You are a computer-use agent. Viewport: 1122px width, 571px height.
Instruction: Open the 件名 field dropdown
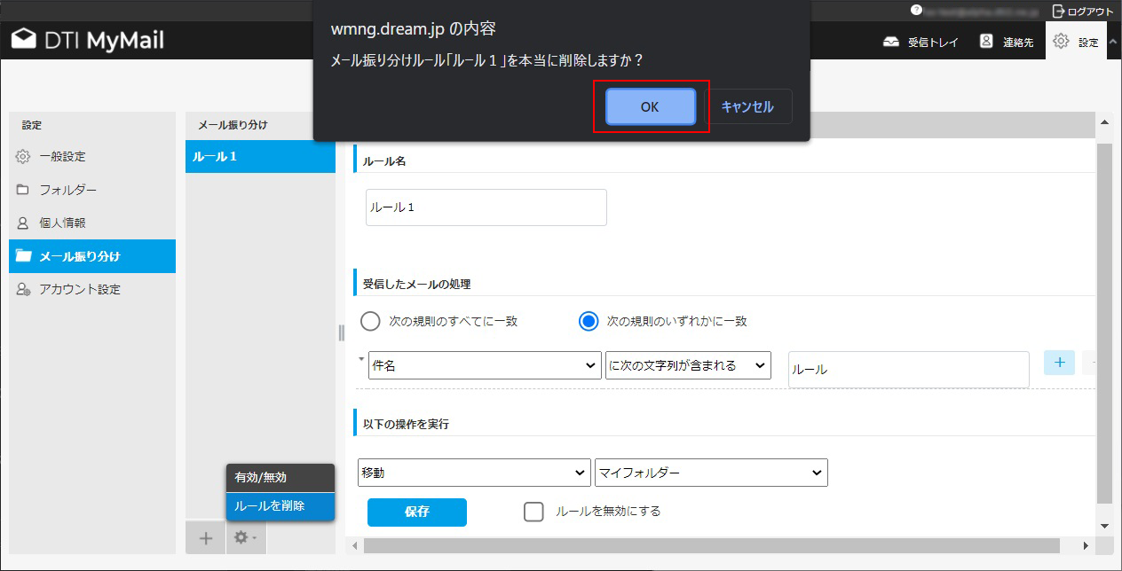(x=485, y=365)
